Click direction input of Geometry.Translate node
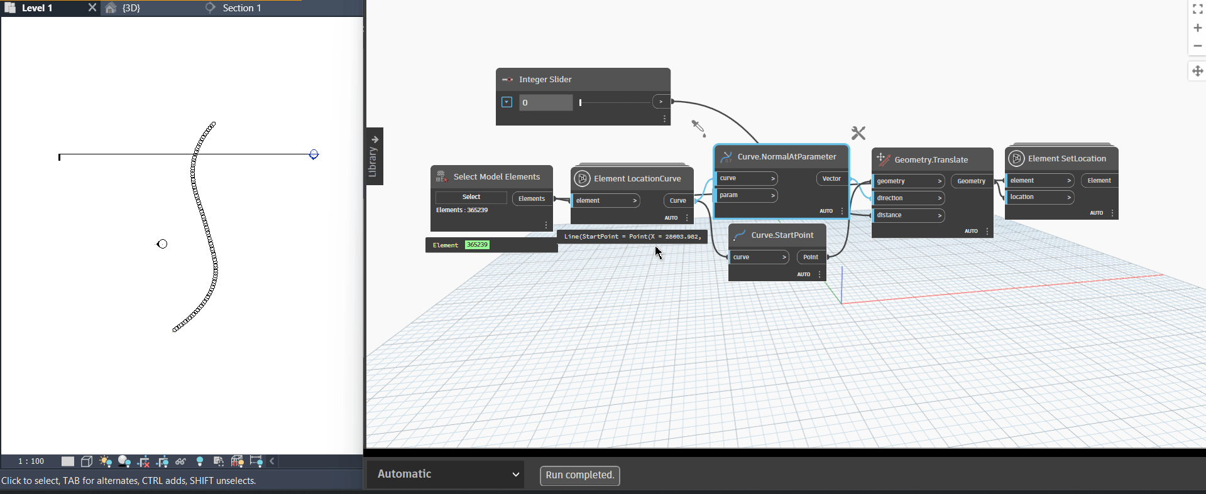The image size is (1206, 494). [x=909, y=198]
